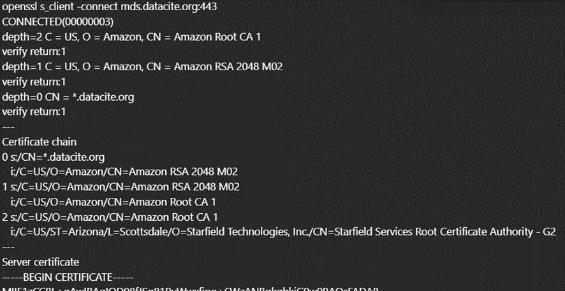Click verify return:1 directly below depth=2 line

click(34, 52)
